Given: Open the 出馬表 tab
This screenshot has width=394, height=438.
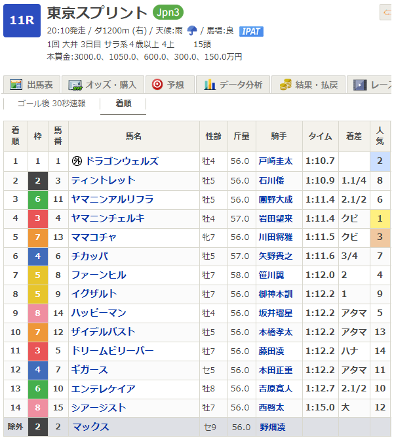Looking at the screenshot, I should tap(33, 85).
